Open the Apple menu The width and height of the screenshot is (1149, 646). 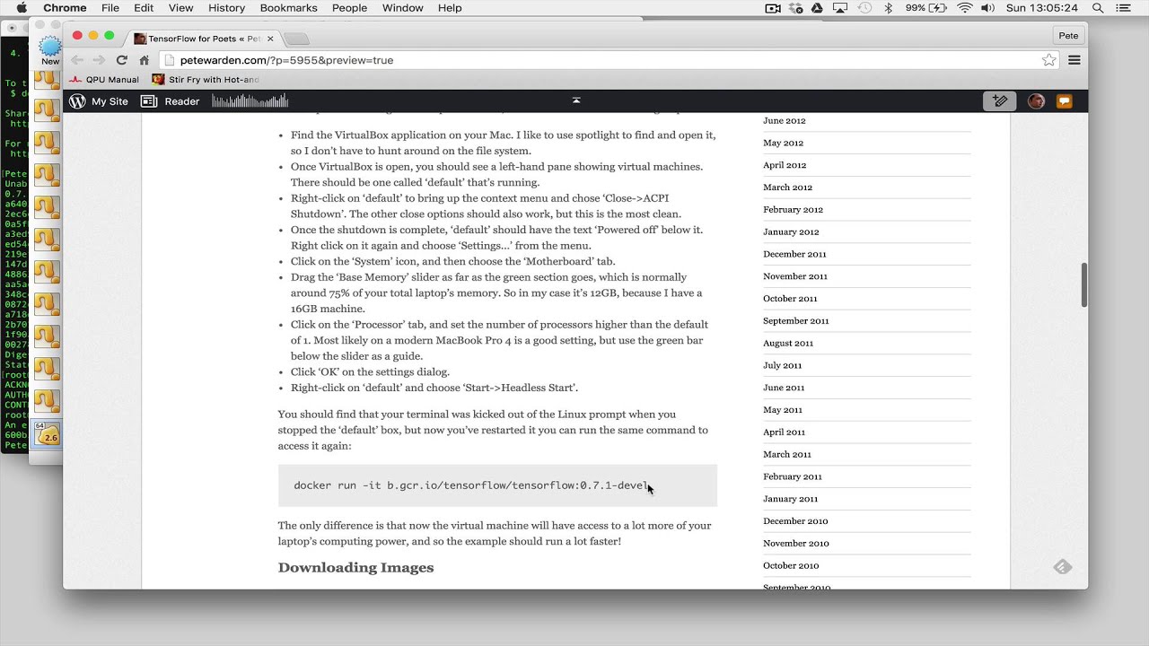coord(22,8)
